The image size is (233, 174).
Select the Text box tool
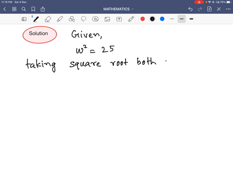(119, 19)
